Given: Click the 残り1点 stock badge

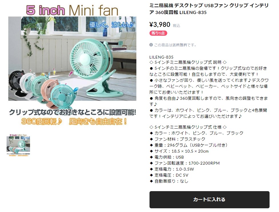Looking at the screenshot, I should coord(158,33).
